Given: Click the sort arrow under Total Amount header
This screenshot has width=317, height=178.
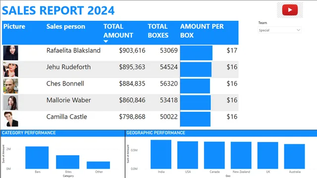Looking at the screenshot, I should (106, 42).
